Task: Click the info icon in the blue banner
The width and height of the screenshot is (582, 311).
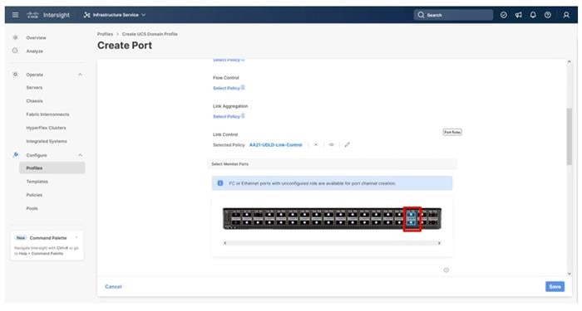Action: pyautogui.click(x=220, y=183)
